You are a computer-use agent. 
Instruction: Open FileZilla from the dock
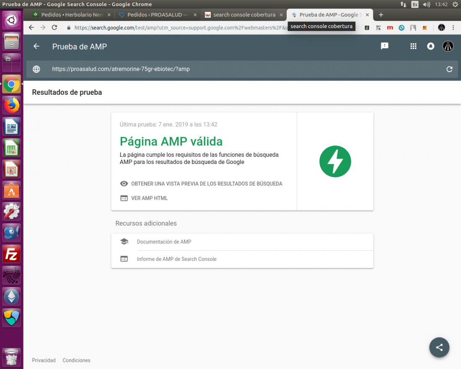coord(11,254)
